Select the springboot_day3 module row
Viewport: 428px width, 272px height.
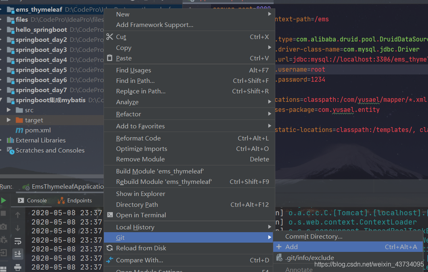pos(52,50)
